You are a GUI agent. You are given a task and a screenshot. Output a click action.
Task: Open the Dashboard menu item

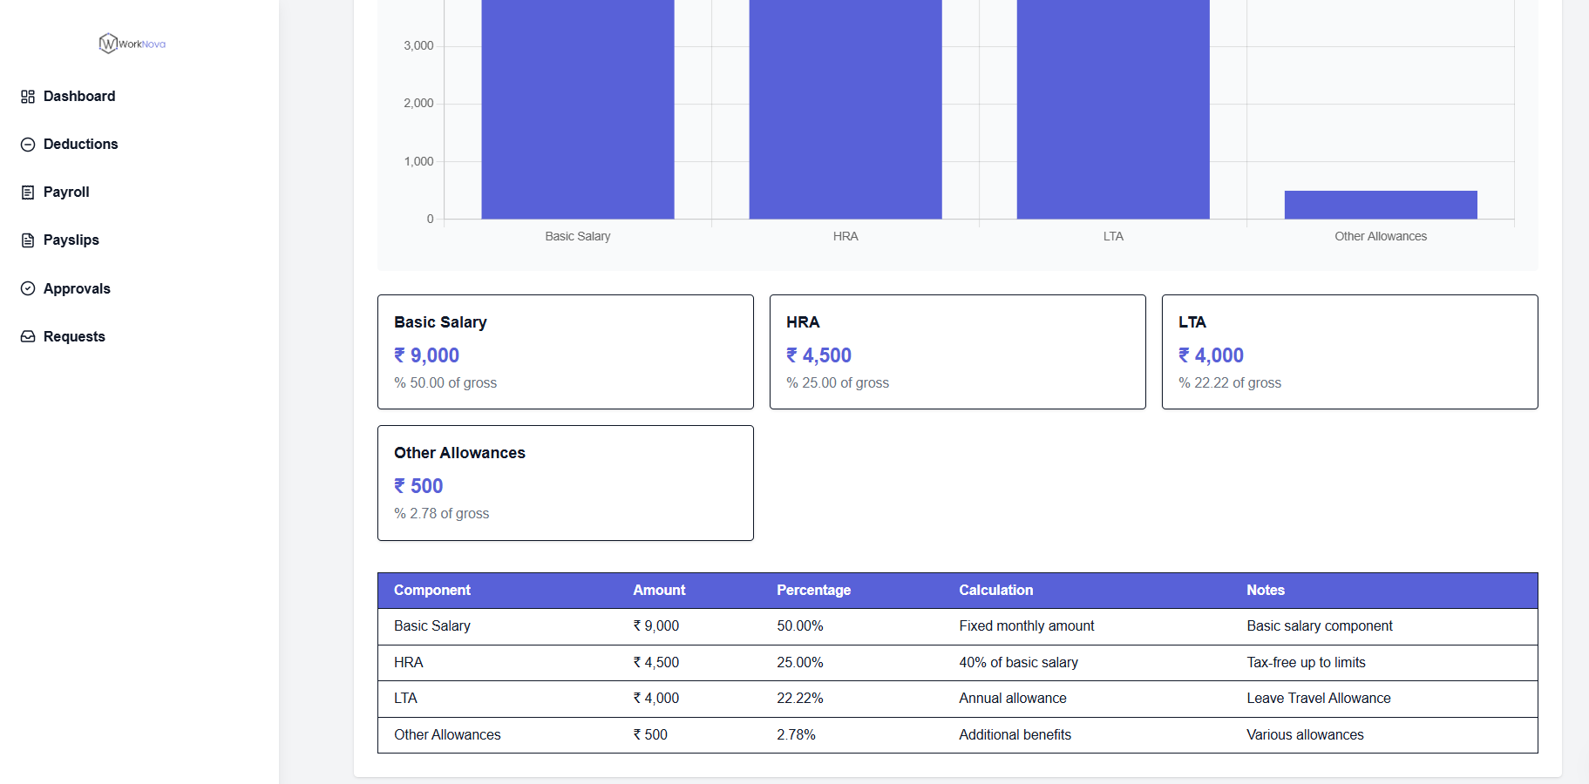[79, 96]
